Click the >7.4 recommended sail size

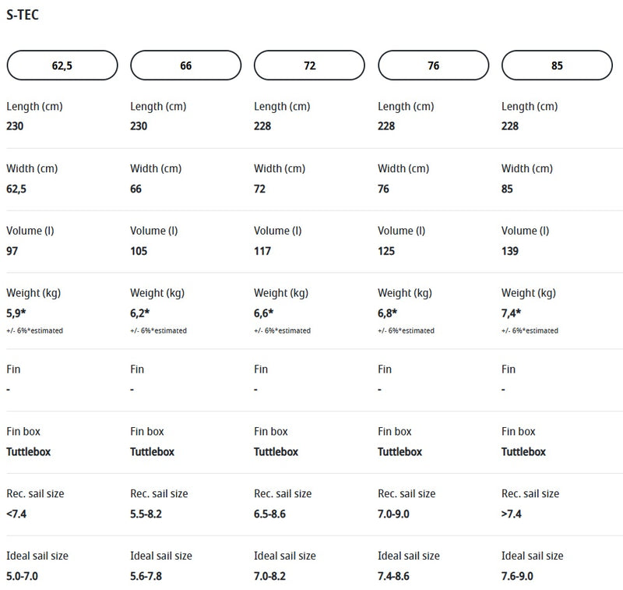(512, 514)
